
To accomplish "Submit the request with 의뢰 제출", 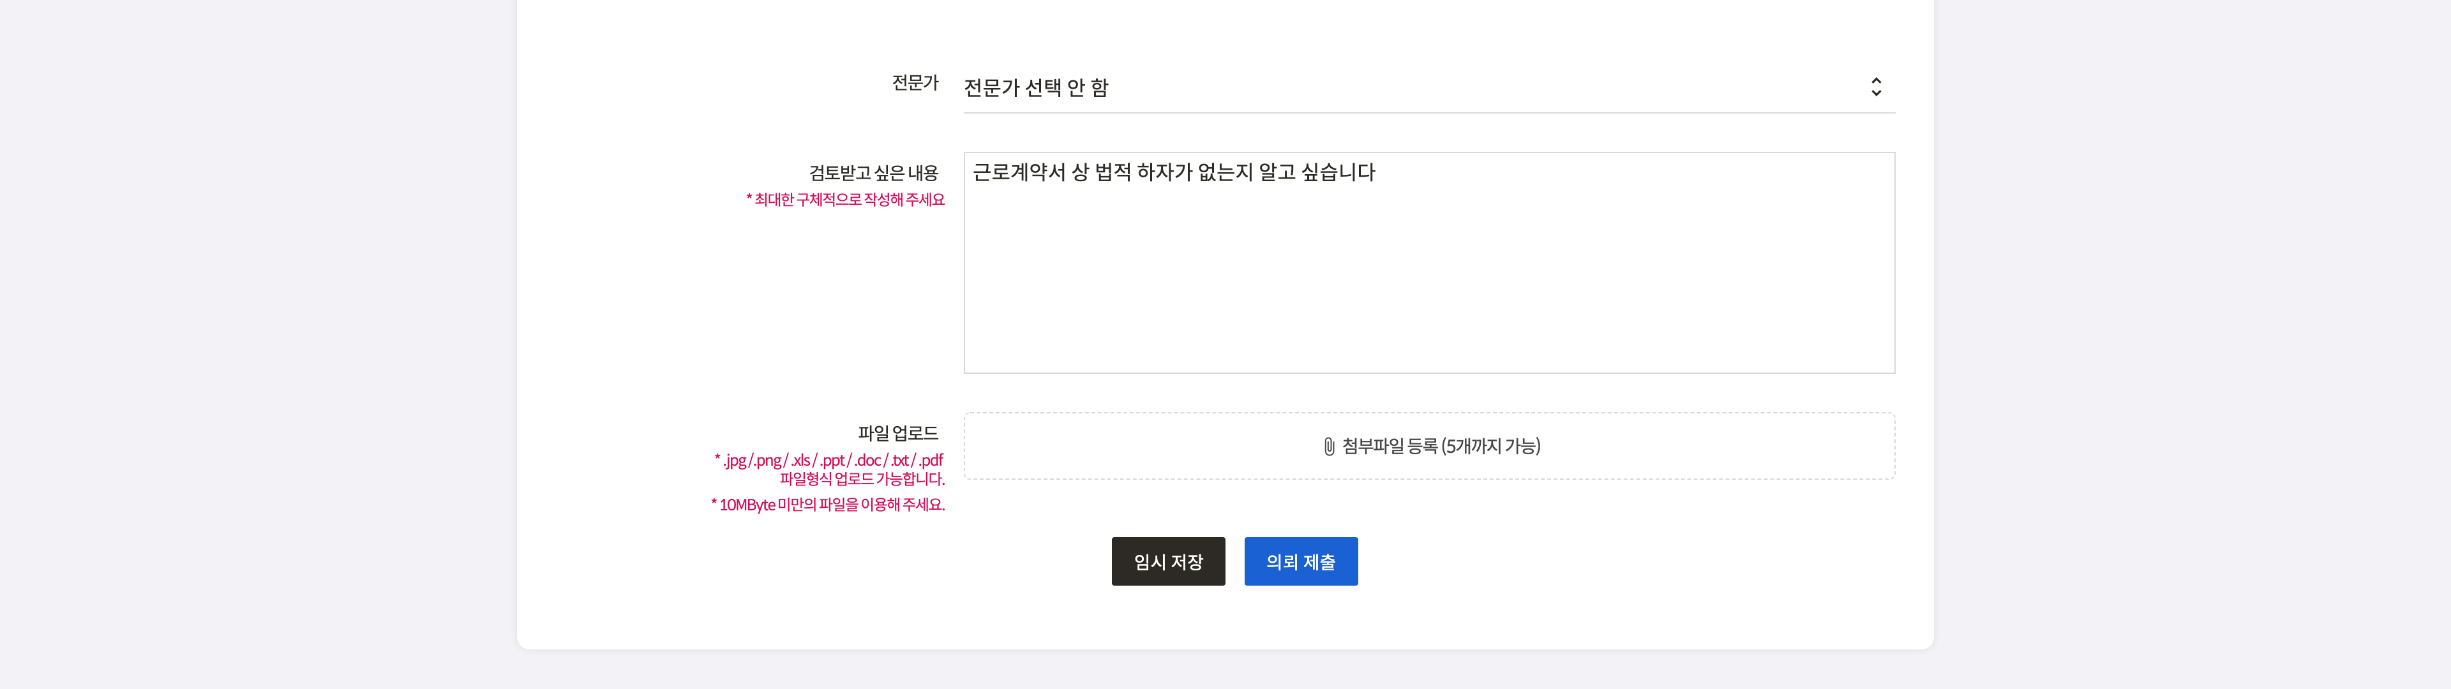I will tap(1300, 561).
